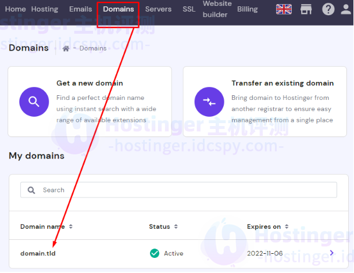Open the store marketplace icon
The width and height of the screenshot is (354, 273).
tap(306, 9)
